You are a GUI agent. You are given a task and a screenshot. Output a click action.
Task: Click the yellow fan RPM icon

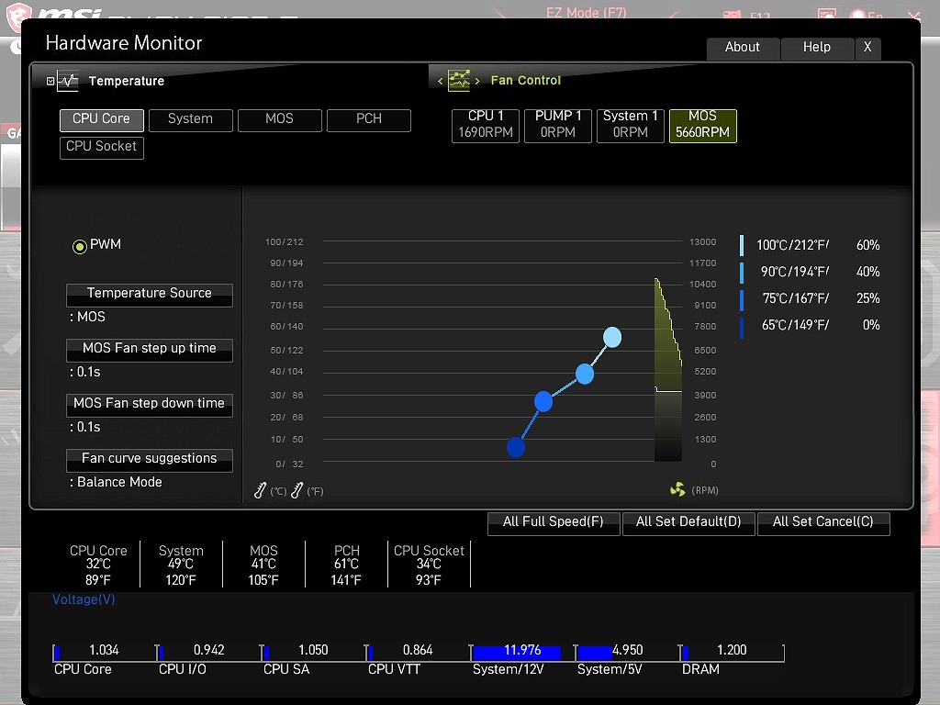[677, 490]
